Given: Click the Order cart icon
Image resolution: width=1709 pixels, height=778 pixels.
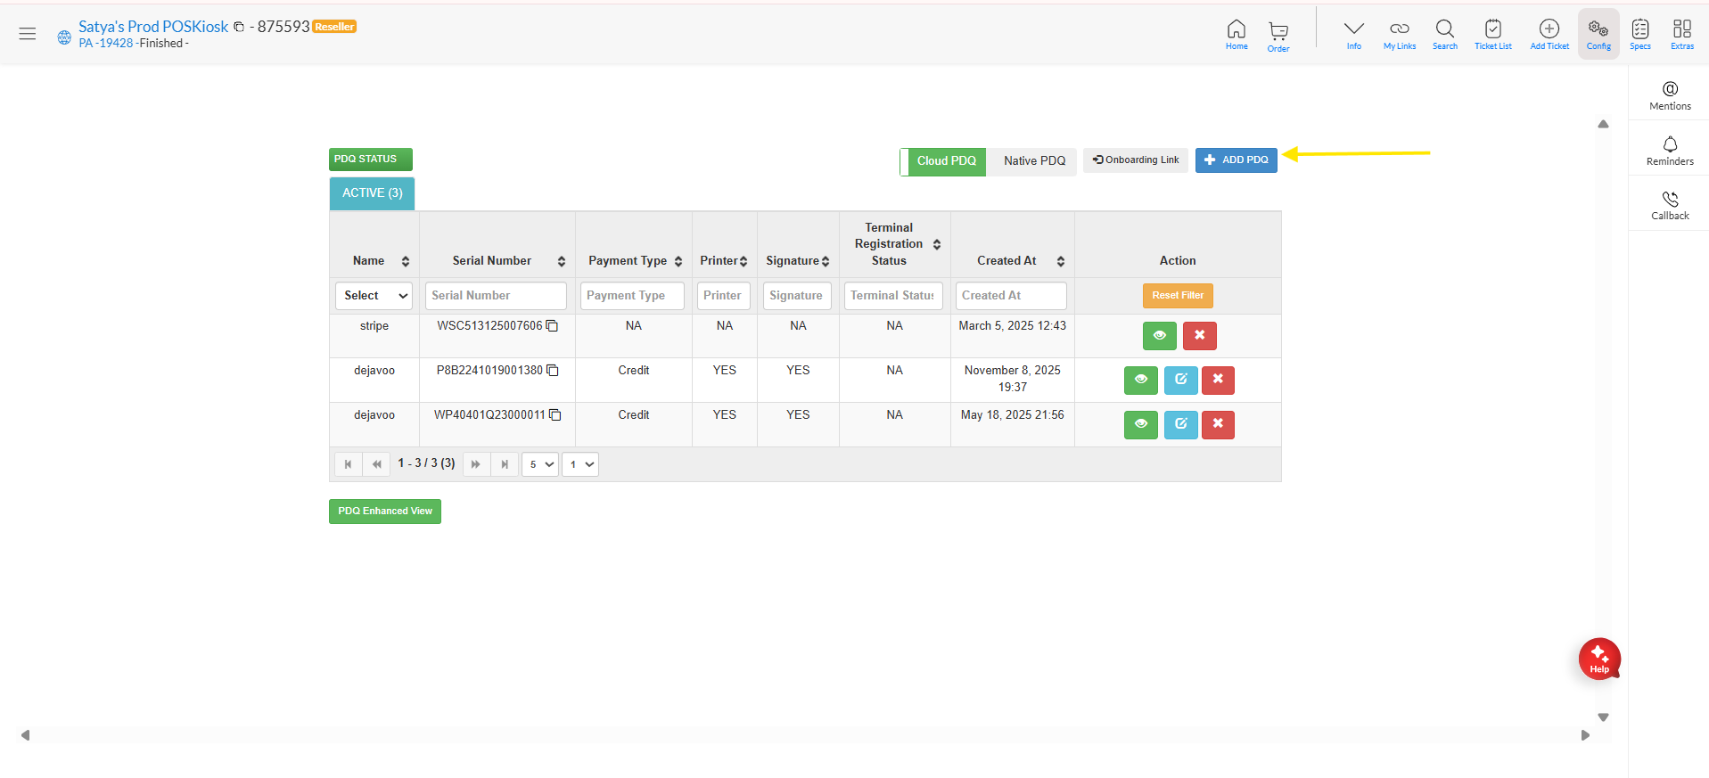Looking at the screenshot, I should [1278, 36].
